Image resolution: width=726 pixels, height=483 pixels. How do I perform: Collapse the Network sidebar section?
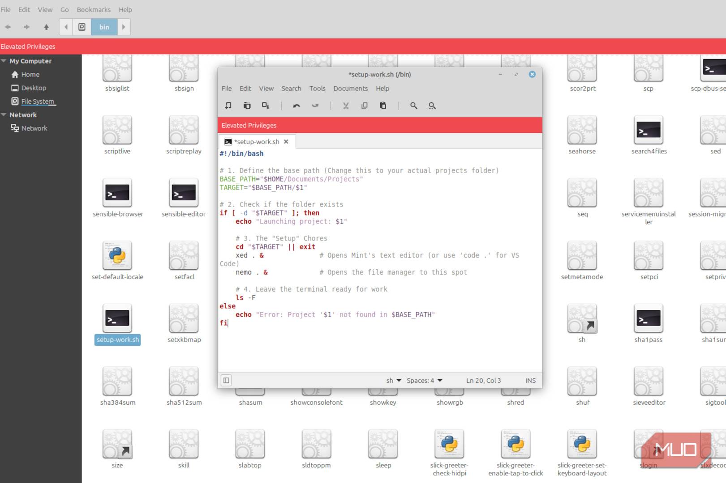[4, 115]
